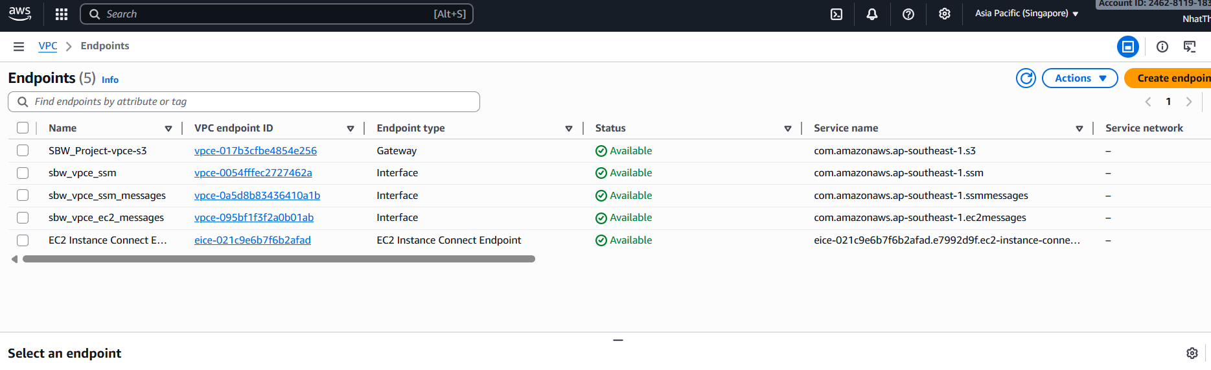
Task: Focus the top AWS Search box
Action: pyautogui.click(x=277, y=14)
